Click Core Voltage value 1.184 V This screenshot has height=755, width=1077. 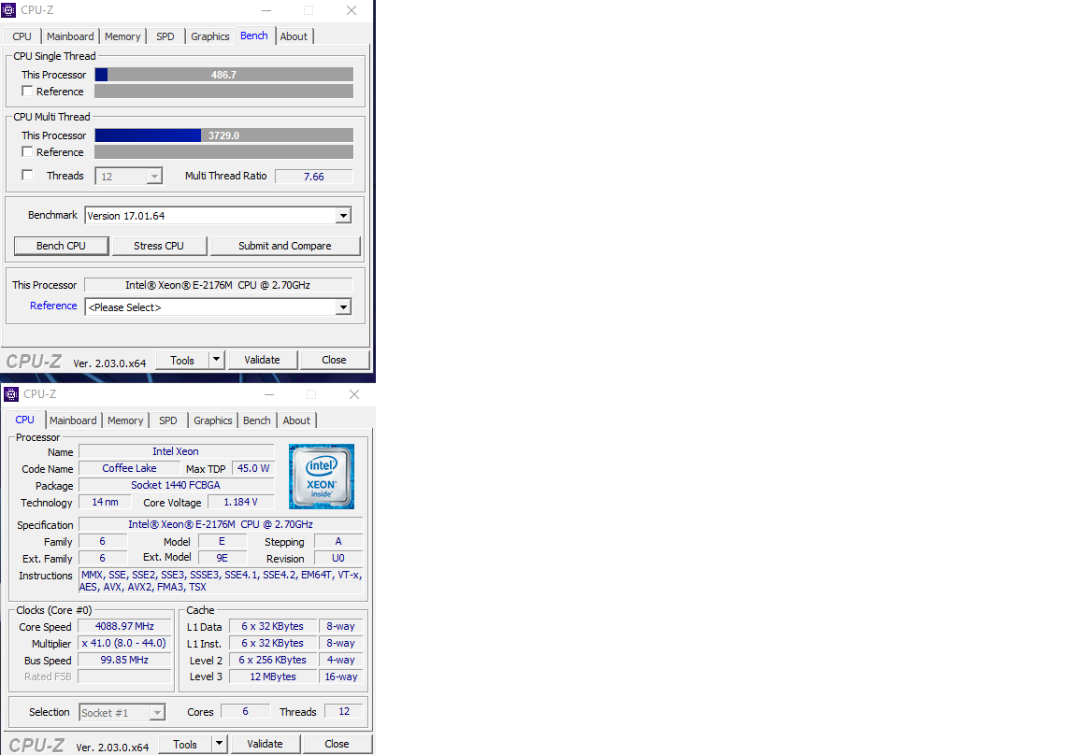[x=241, y=502]
